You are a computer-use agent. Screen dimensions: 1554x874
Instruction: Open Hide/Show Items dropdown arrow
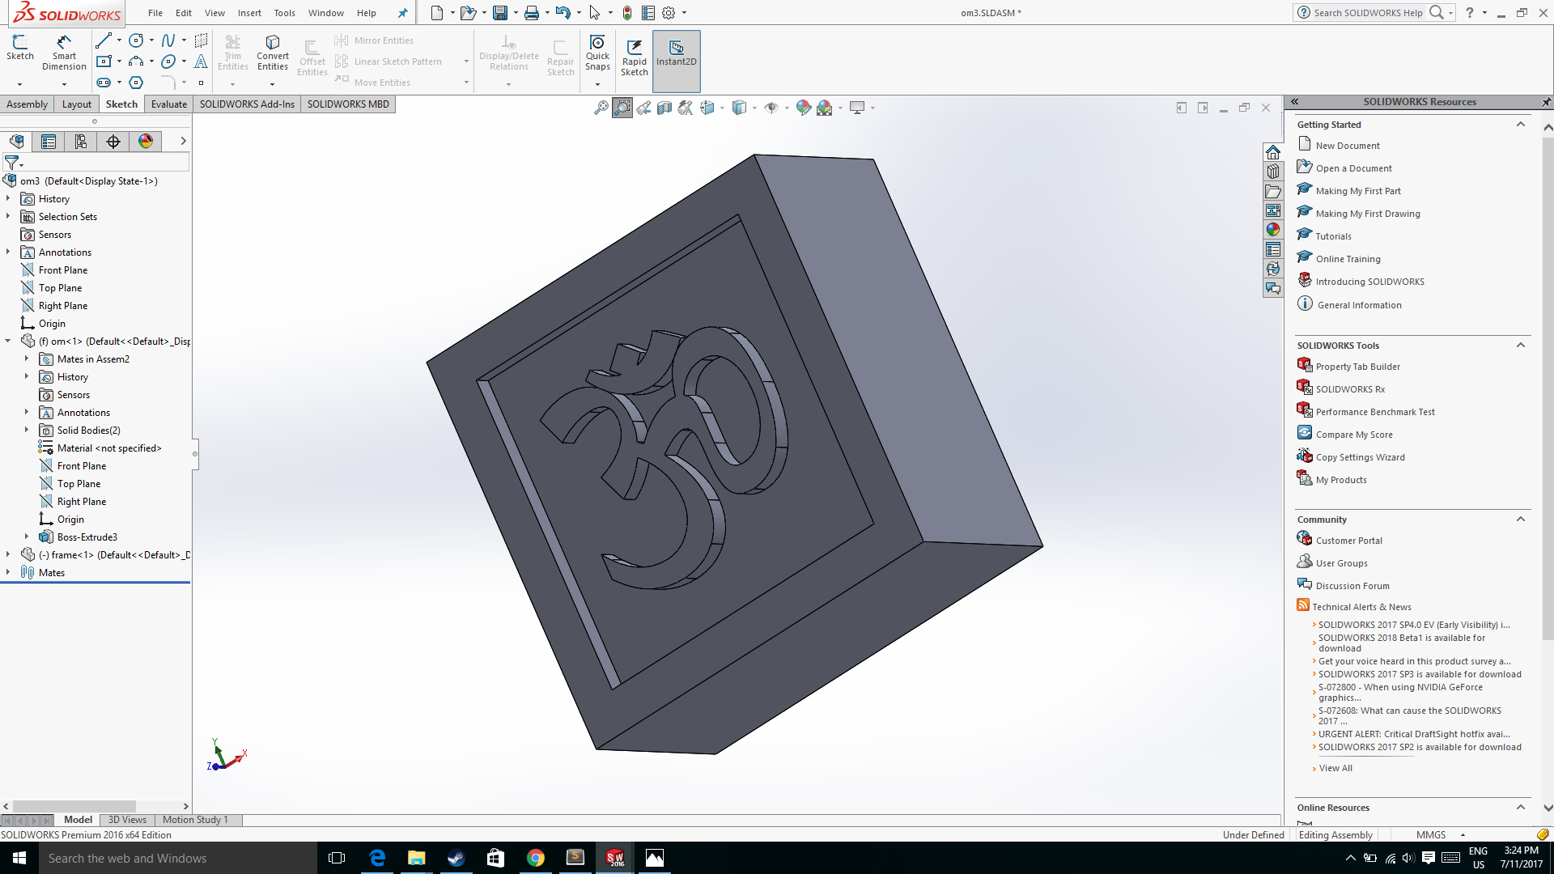tap(787, 108)
